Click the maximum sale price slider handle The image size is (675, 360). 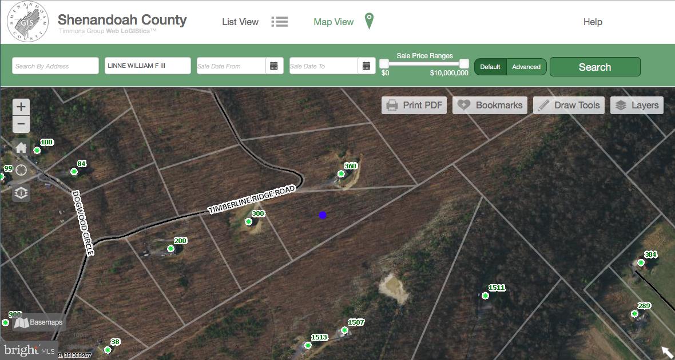[463, 63]
